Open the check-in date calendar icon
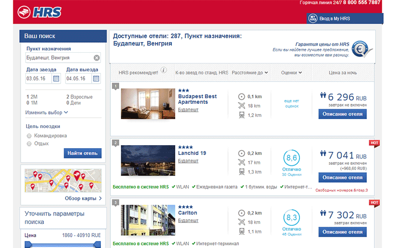The height and width of the screenshot is (248, 394). tap(56, 78)
